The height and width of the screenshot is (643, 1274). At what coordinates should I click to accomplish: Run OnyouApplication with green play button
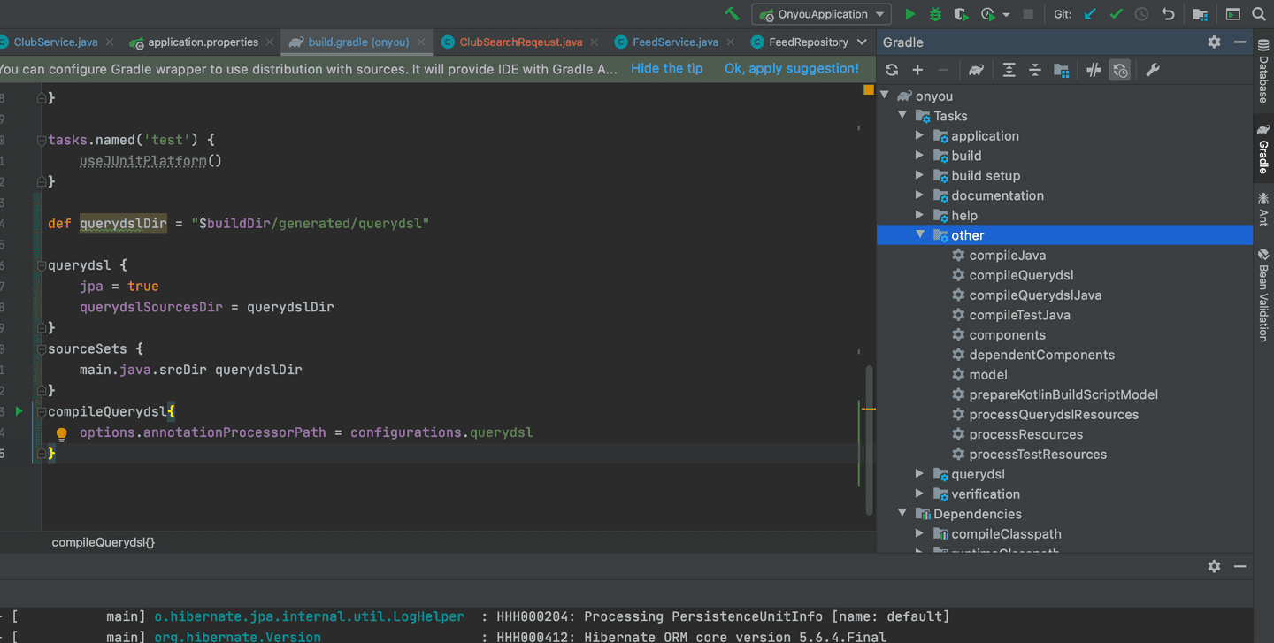[909, 14]
